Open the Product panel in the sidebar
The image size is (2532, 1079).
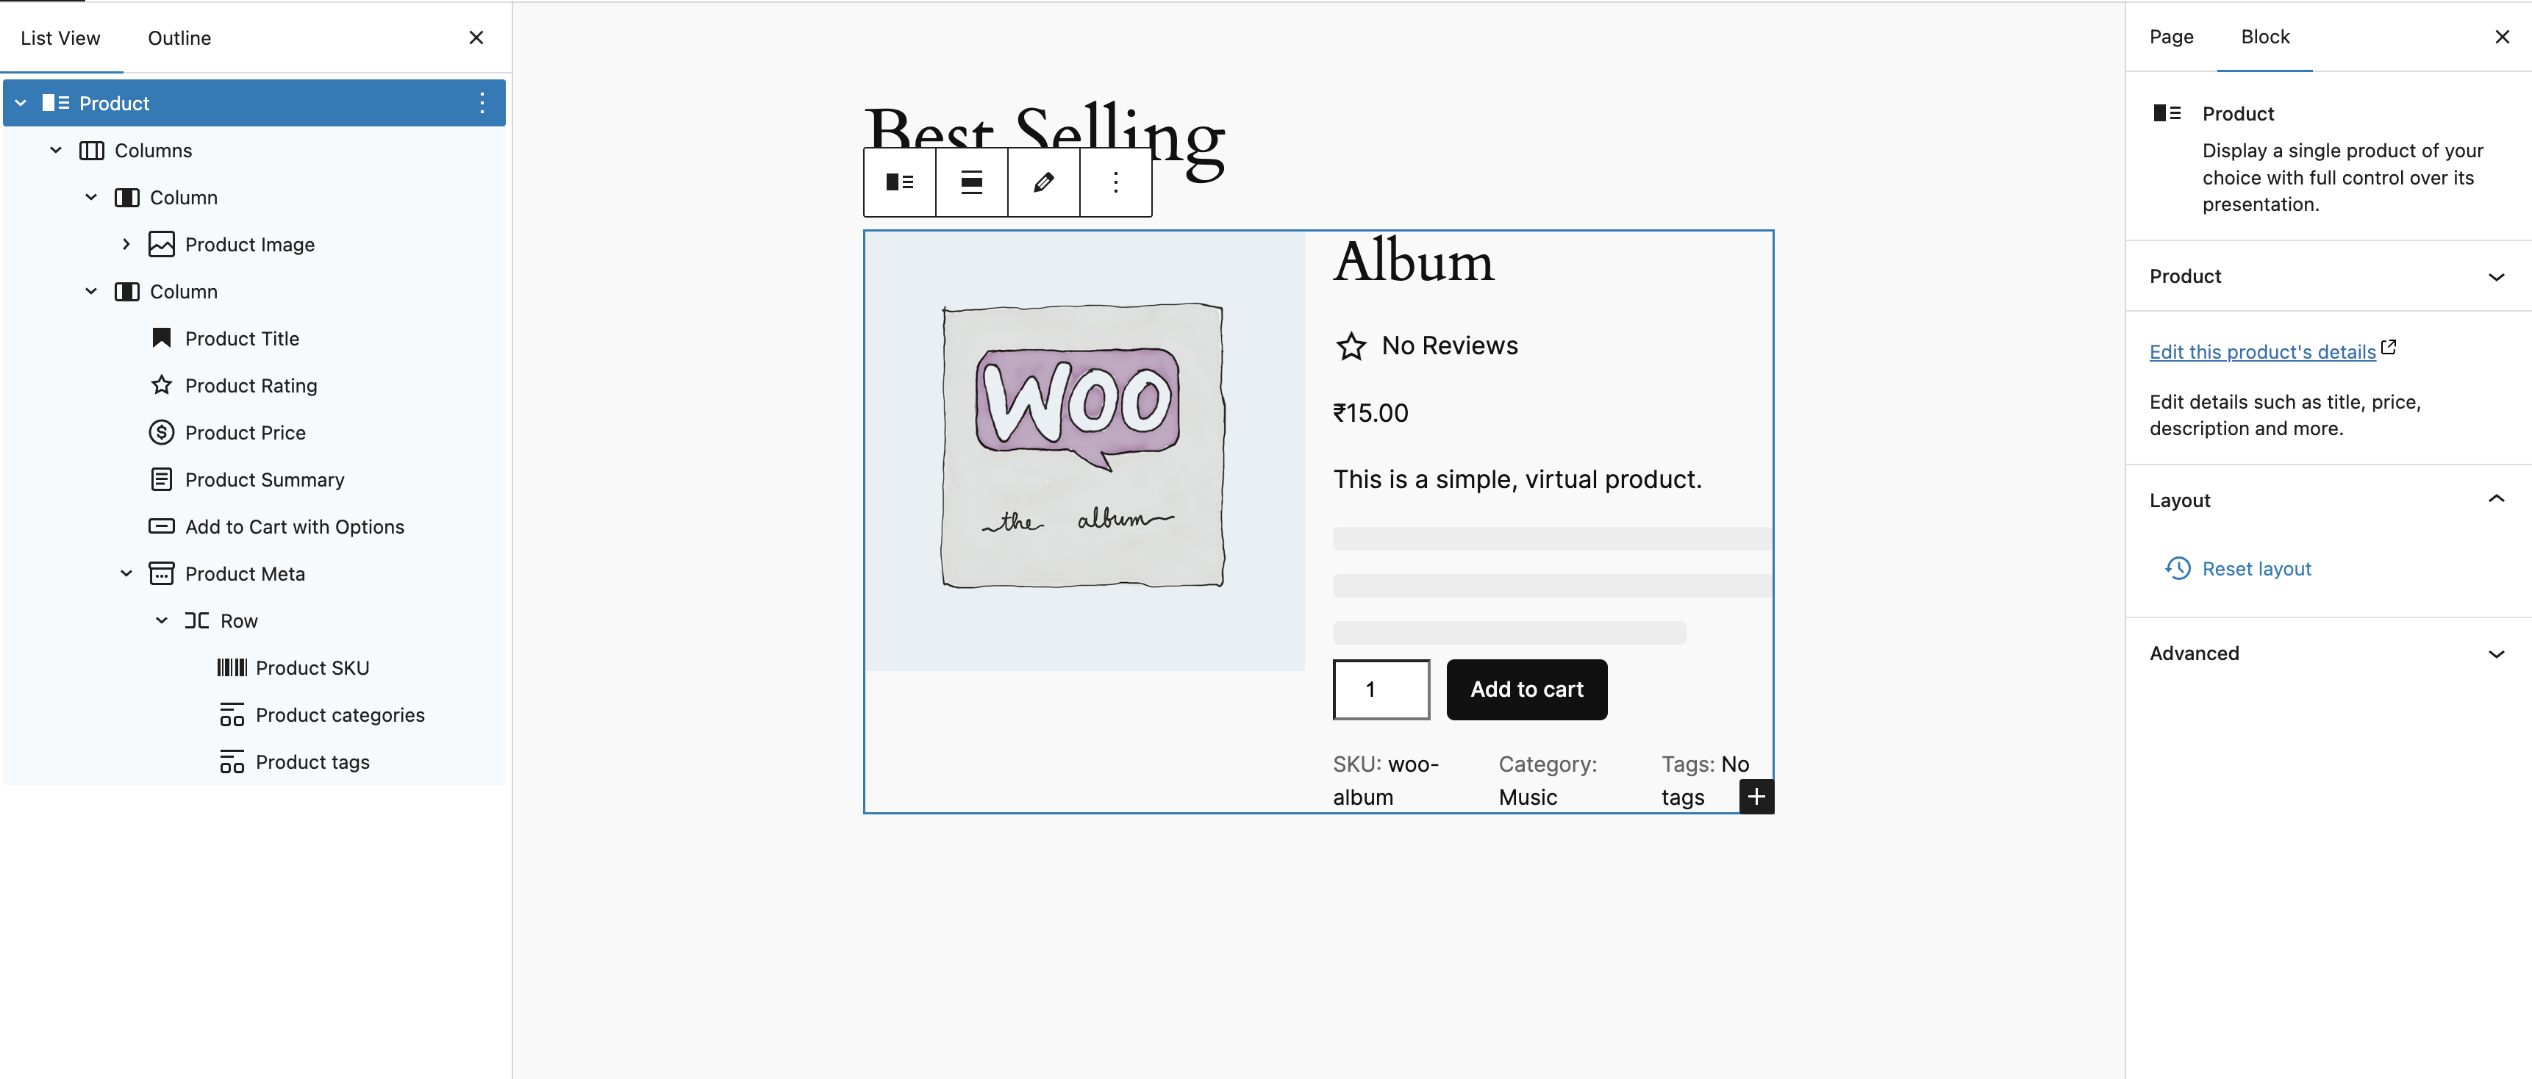[x=2327, y=276]
